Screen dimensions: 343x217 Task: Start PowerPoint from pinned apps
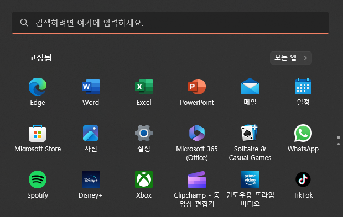tap(197, 87)
